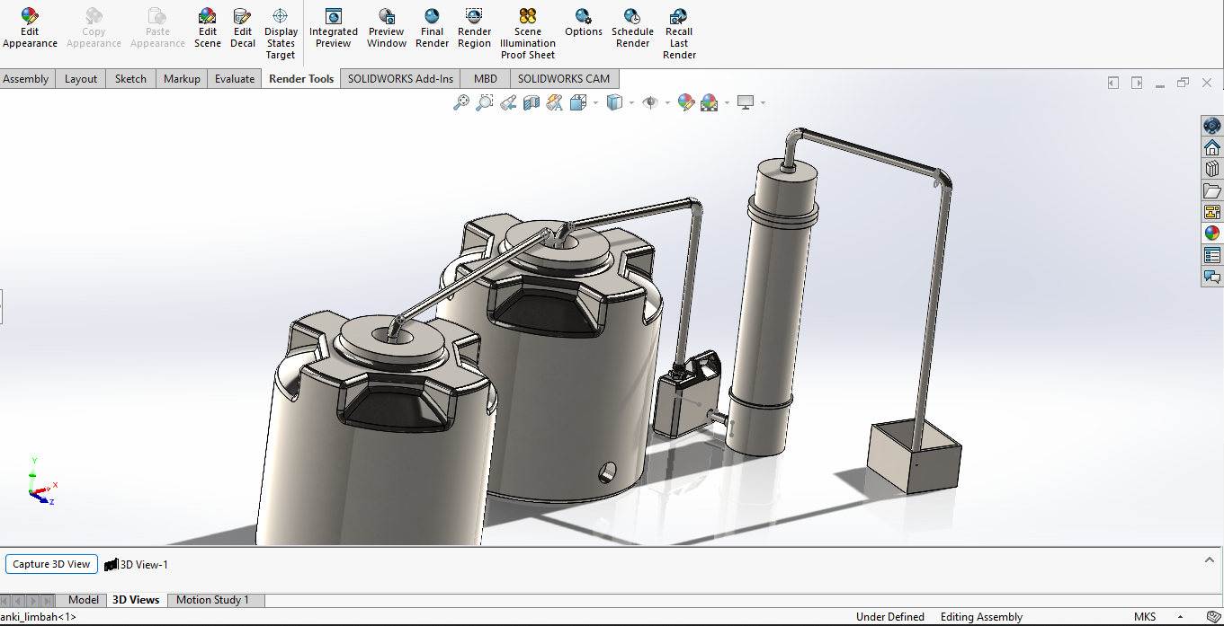The image size is (1224, 626).
Task: Open the Model bottom tab
Action: click(84, 600)
